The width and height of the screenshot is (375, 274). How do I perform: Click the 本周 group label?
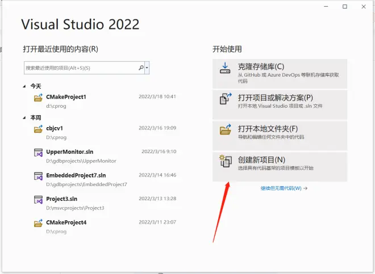[x=36, y=118]
